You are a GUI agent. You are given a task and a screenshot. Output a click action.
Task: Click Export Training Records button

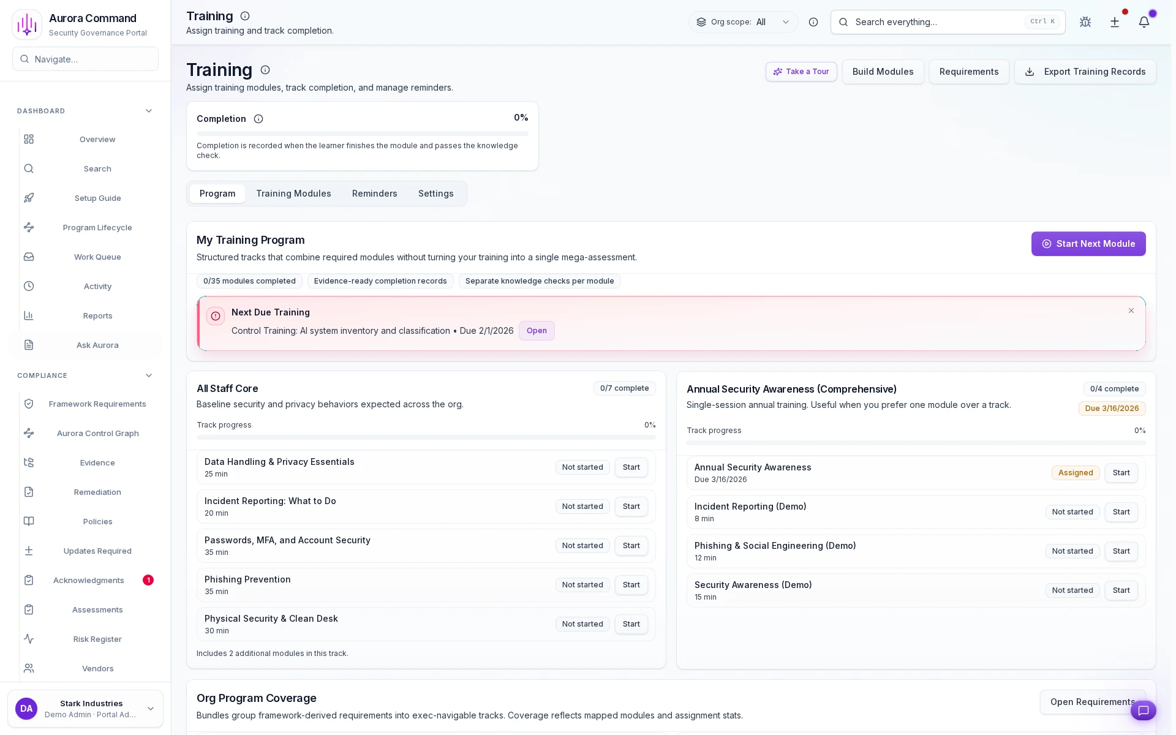(x=1085, y=72)
